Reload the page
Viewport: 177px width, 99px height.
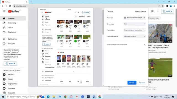pos(10,6)
